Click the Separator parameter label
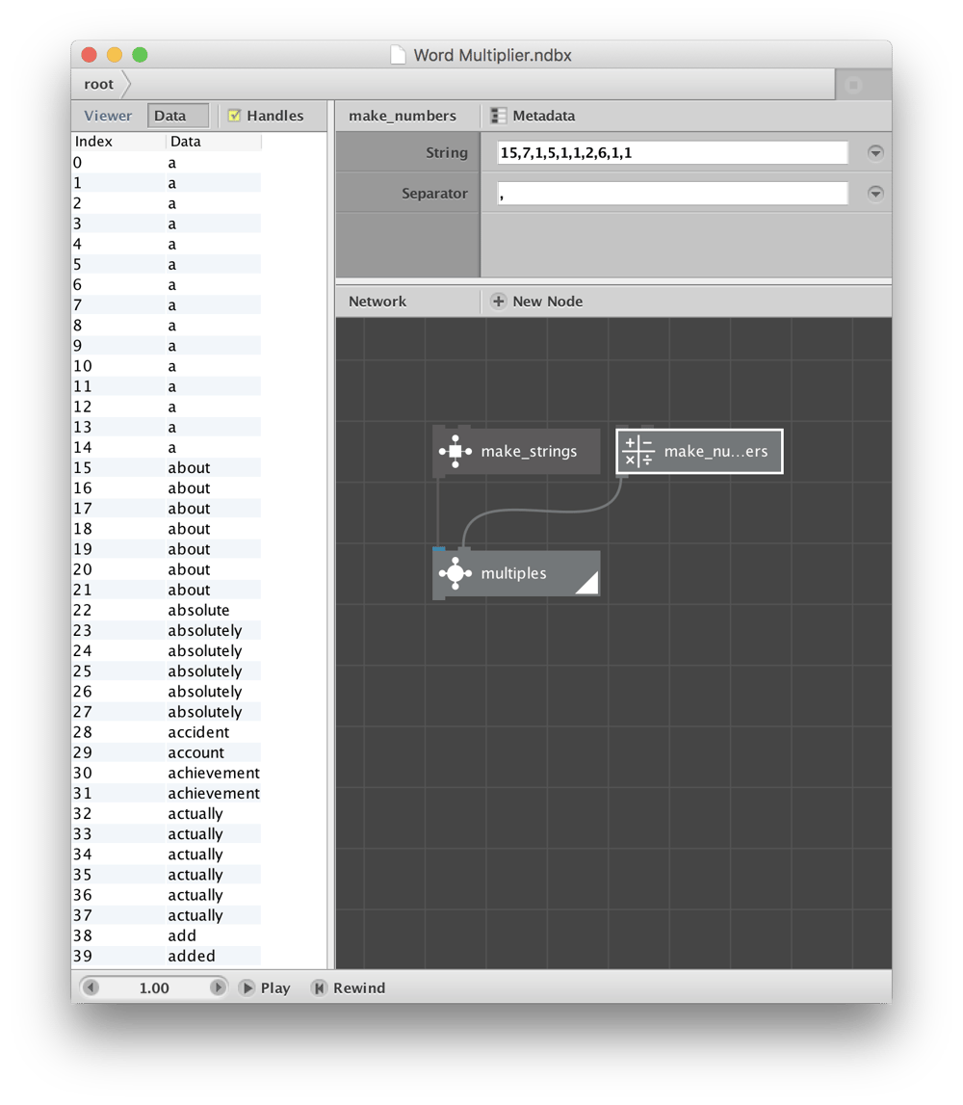 (434, 193)
